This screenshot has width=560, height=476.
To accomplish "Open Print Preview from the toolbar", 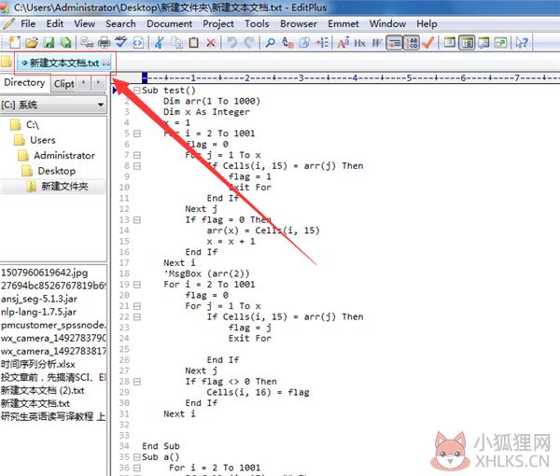I will point(87,43).
